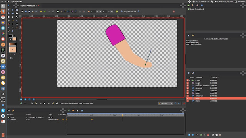The height and width of the screenshot is (138, 246).
Task: Select the Rectangle tool in toolbox
Action: (8, 17)
